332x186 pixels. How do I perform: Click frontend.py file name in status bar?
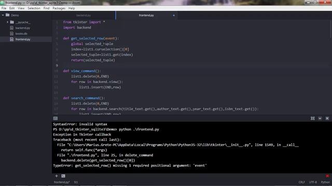coord(62,182)
